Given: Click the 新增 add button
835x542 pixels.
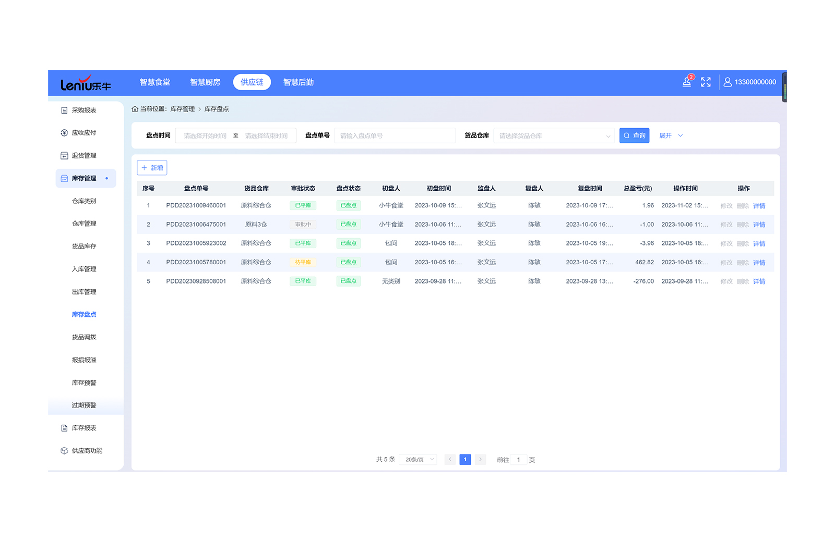Looking at the screenshot, I should 152,168.
